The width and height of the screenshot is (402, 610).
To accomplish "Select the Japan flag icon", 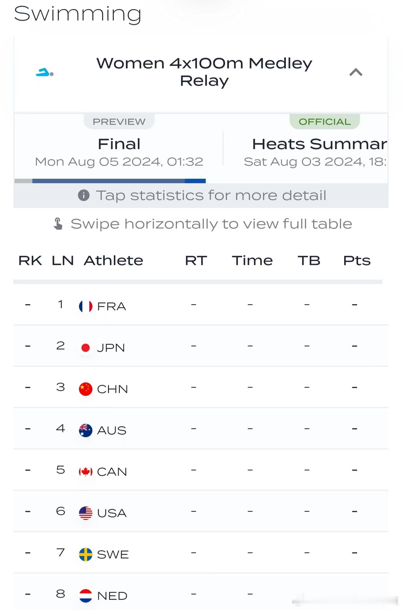I will coord(86,348).
